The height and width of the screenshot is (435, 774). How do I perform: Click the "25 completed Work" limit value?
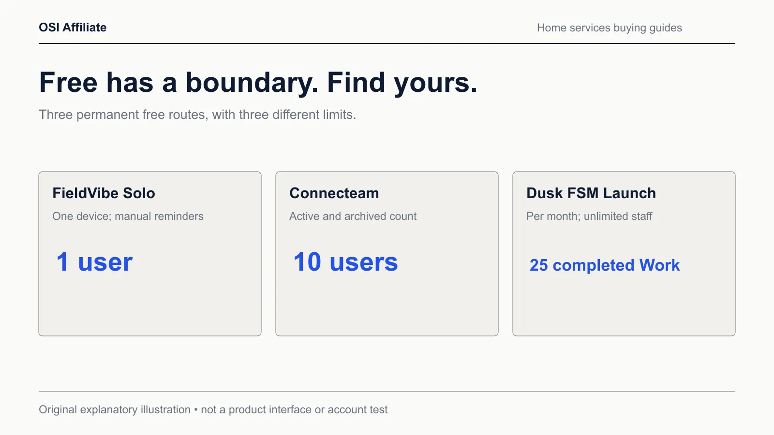(605, 265)
